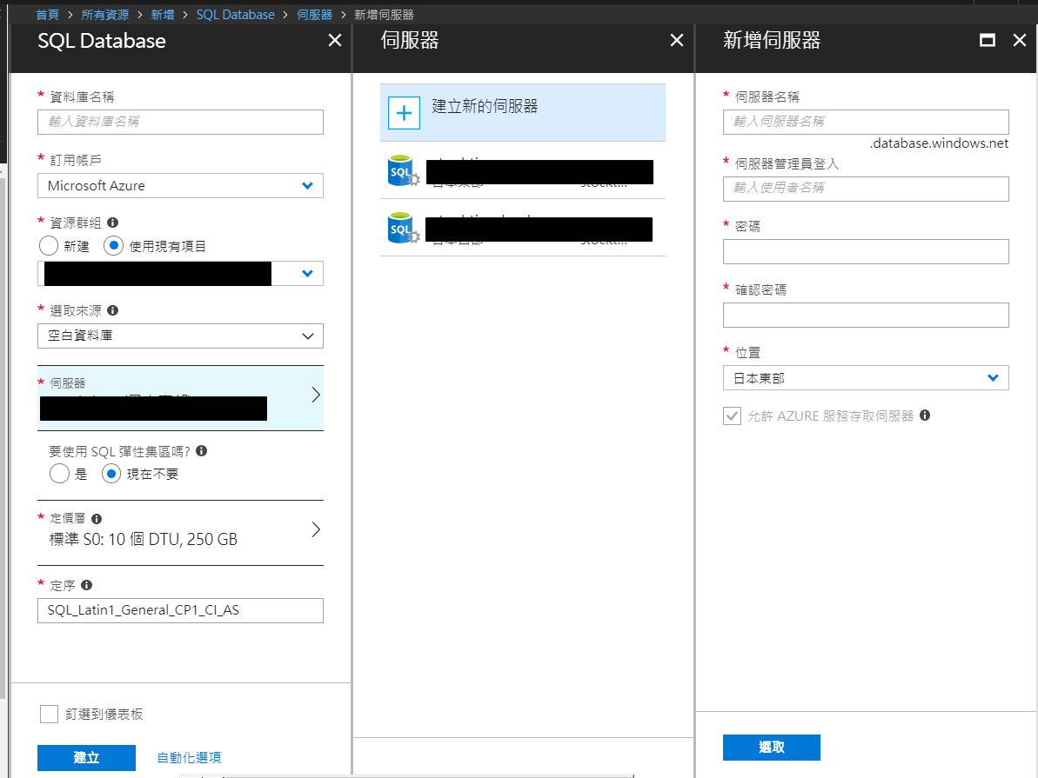The width and height of the screenshot is (1038, 778).
Task: Show info tooltip for SQL 彈性集區
Action: pyautogui.click(x=202, y=450)
